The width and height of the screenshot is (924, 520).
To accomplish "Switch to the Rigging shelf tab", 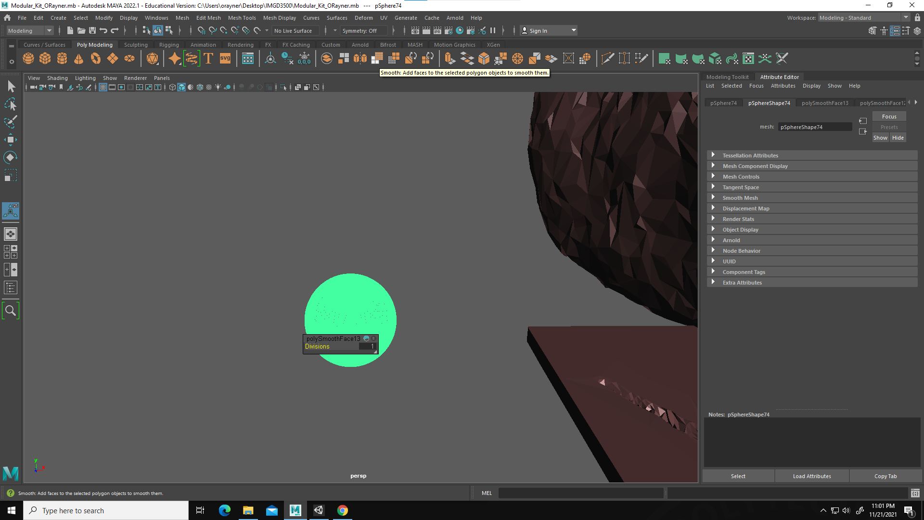I will click(x=169, y=45).
